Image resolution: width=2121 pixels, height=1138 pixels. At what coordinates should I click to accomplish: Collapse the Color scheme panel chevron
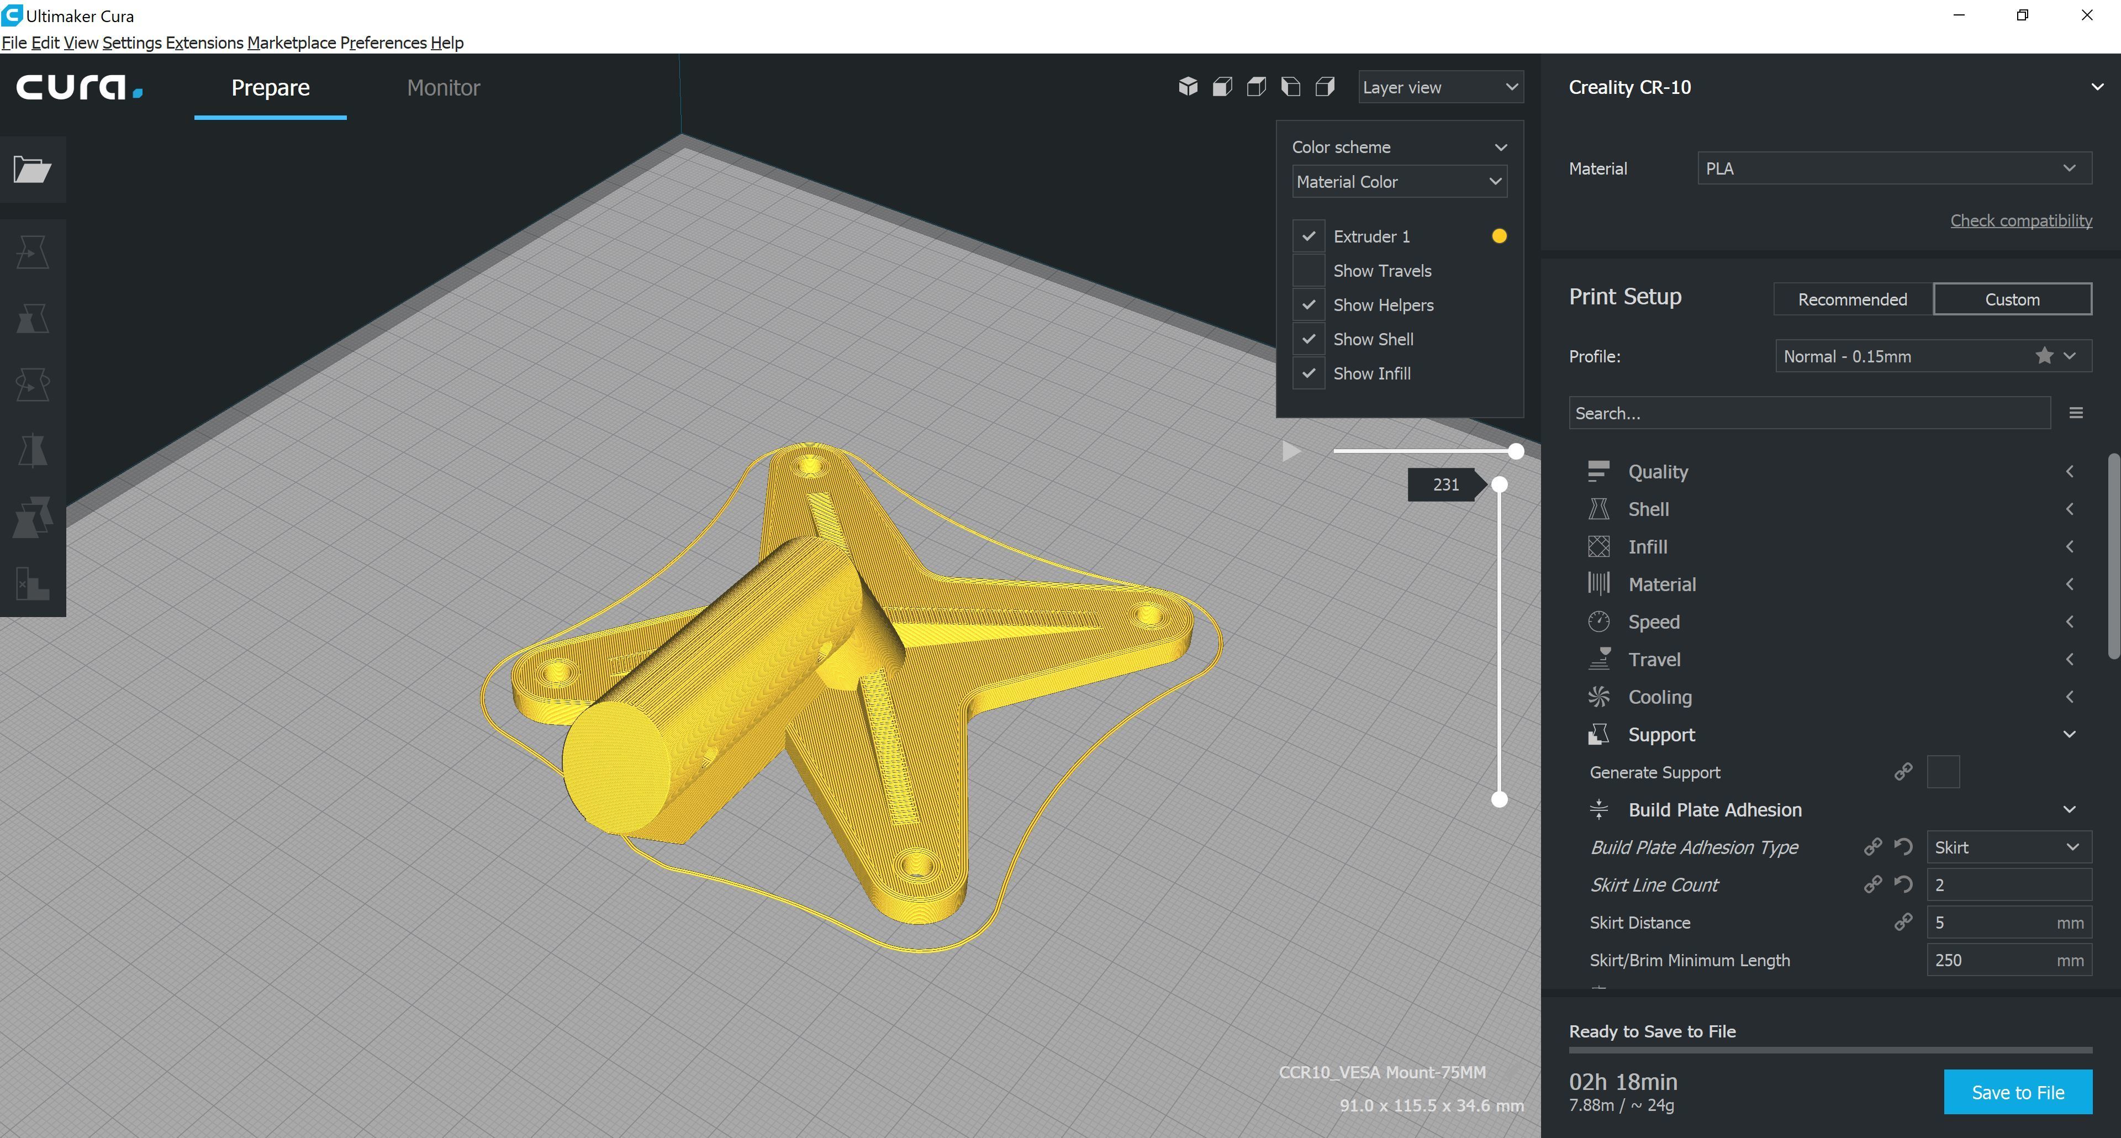tap(1500, 147)
